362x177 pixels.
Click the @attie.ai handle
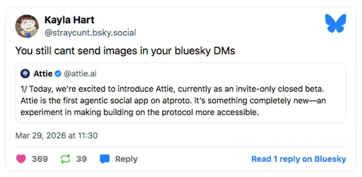click(80, 74)
